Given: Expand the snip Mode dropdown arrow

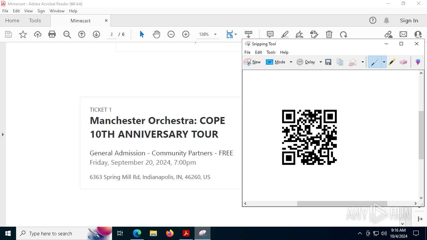Looking at the screenshot, I should (x=291, y=62).
